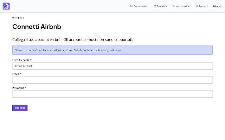Go to Impostazioni in the top navigation
The width and height of the screenshot is (225, 140).
(181, 6)
